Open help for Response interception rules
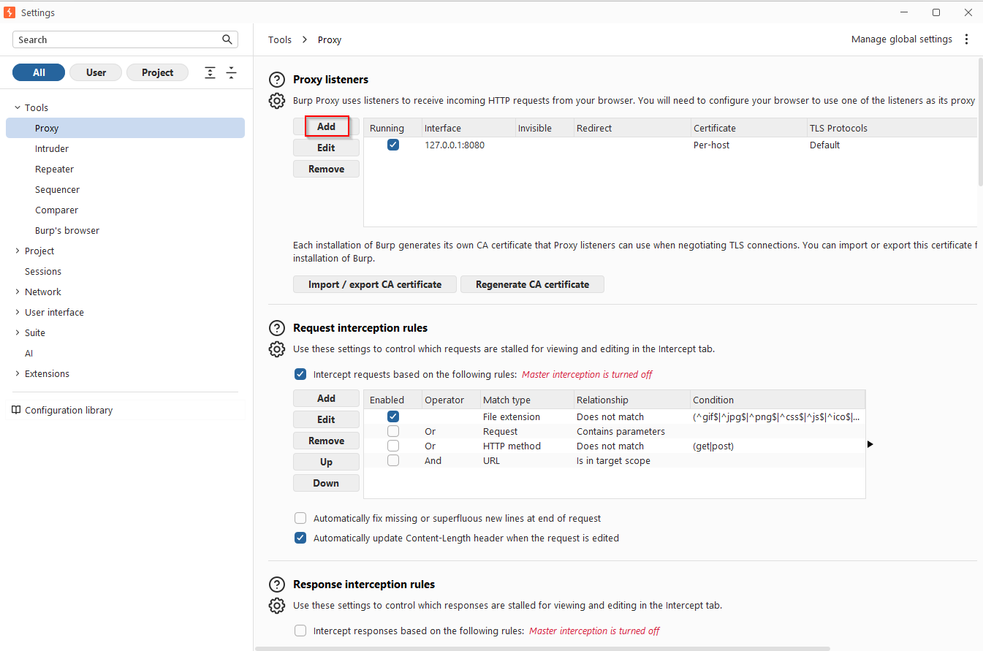The width and height of the screenshot is (983, 651). [277, 585]
